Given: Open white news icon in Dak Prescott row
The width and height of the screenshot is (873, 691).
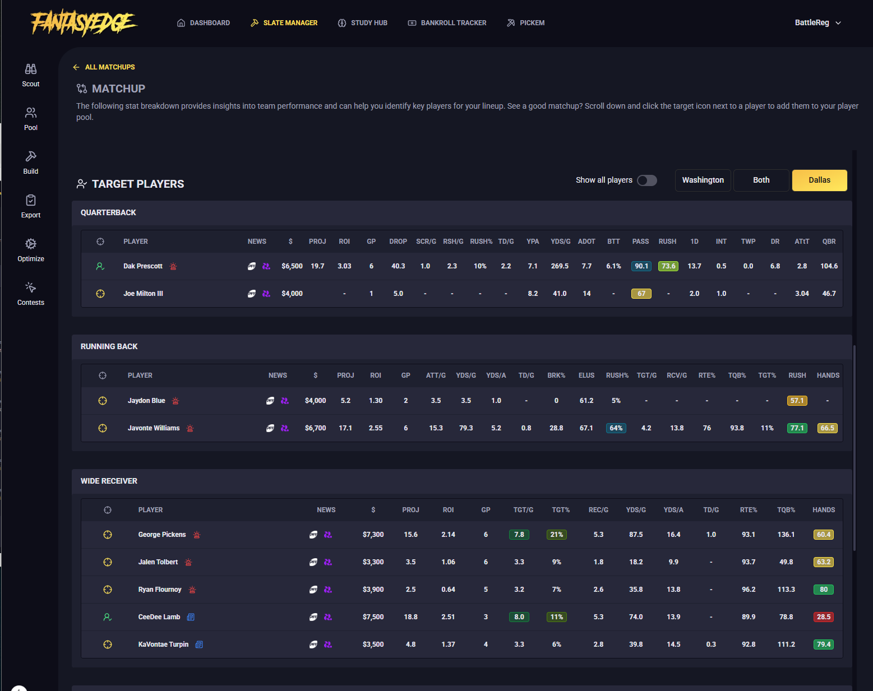Looking at the screenshot, I should [252, 266].
